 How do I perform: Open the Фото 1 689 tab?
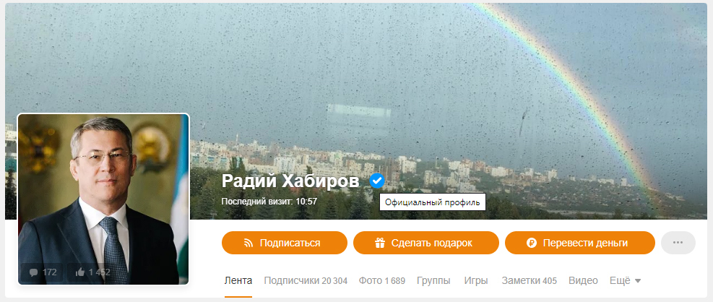pyautogui.click(x=382, y=281)
